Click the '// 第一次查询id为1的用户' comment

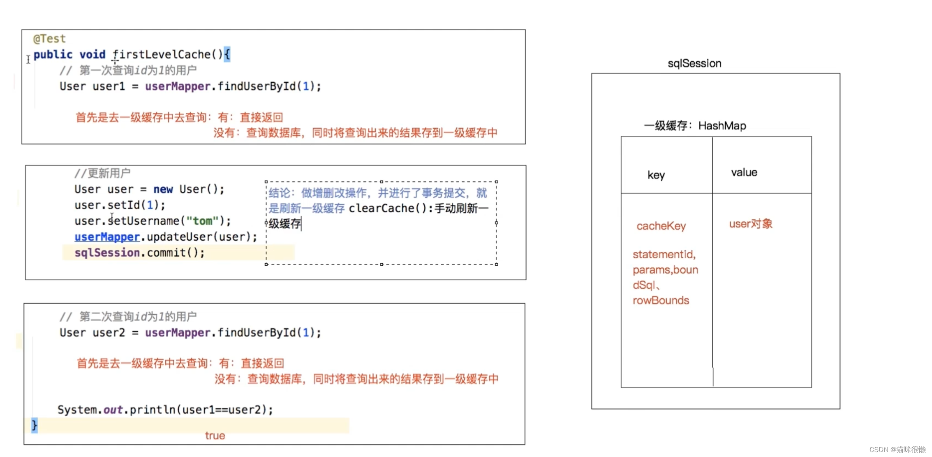128,70
